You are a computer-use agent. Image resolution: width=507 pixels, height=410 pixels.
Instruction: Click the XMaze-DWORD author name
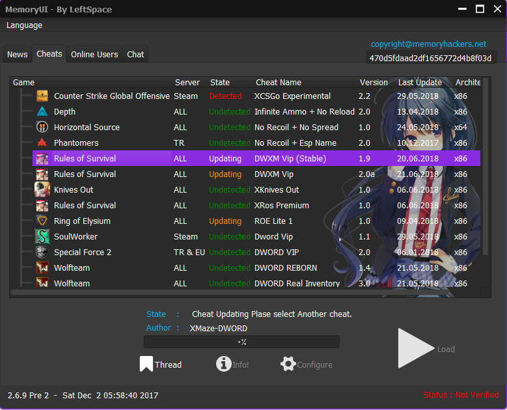pyautogui.click(x=218, y=328)
